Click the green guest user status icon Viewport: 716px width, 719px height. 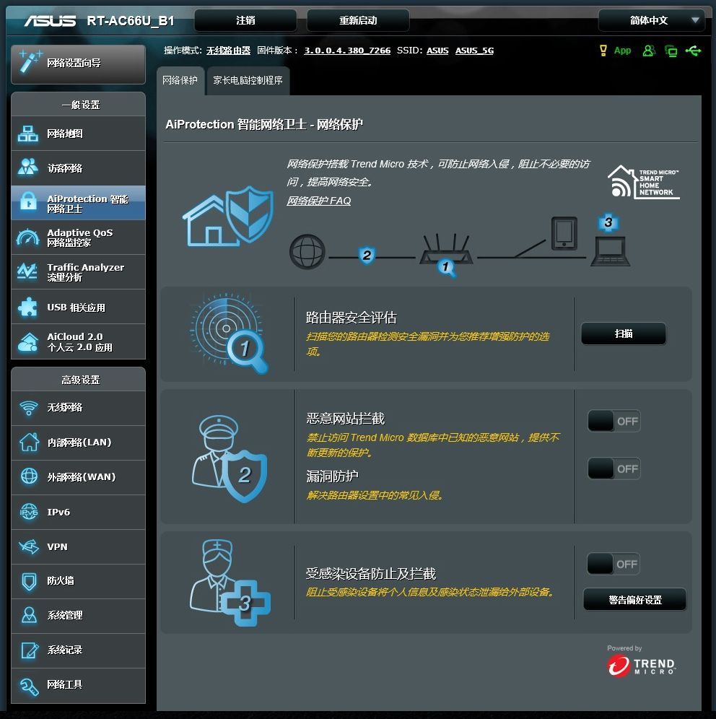[x=649, y=51]
